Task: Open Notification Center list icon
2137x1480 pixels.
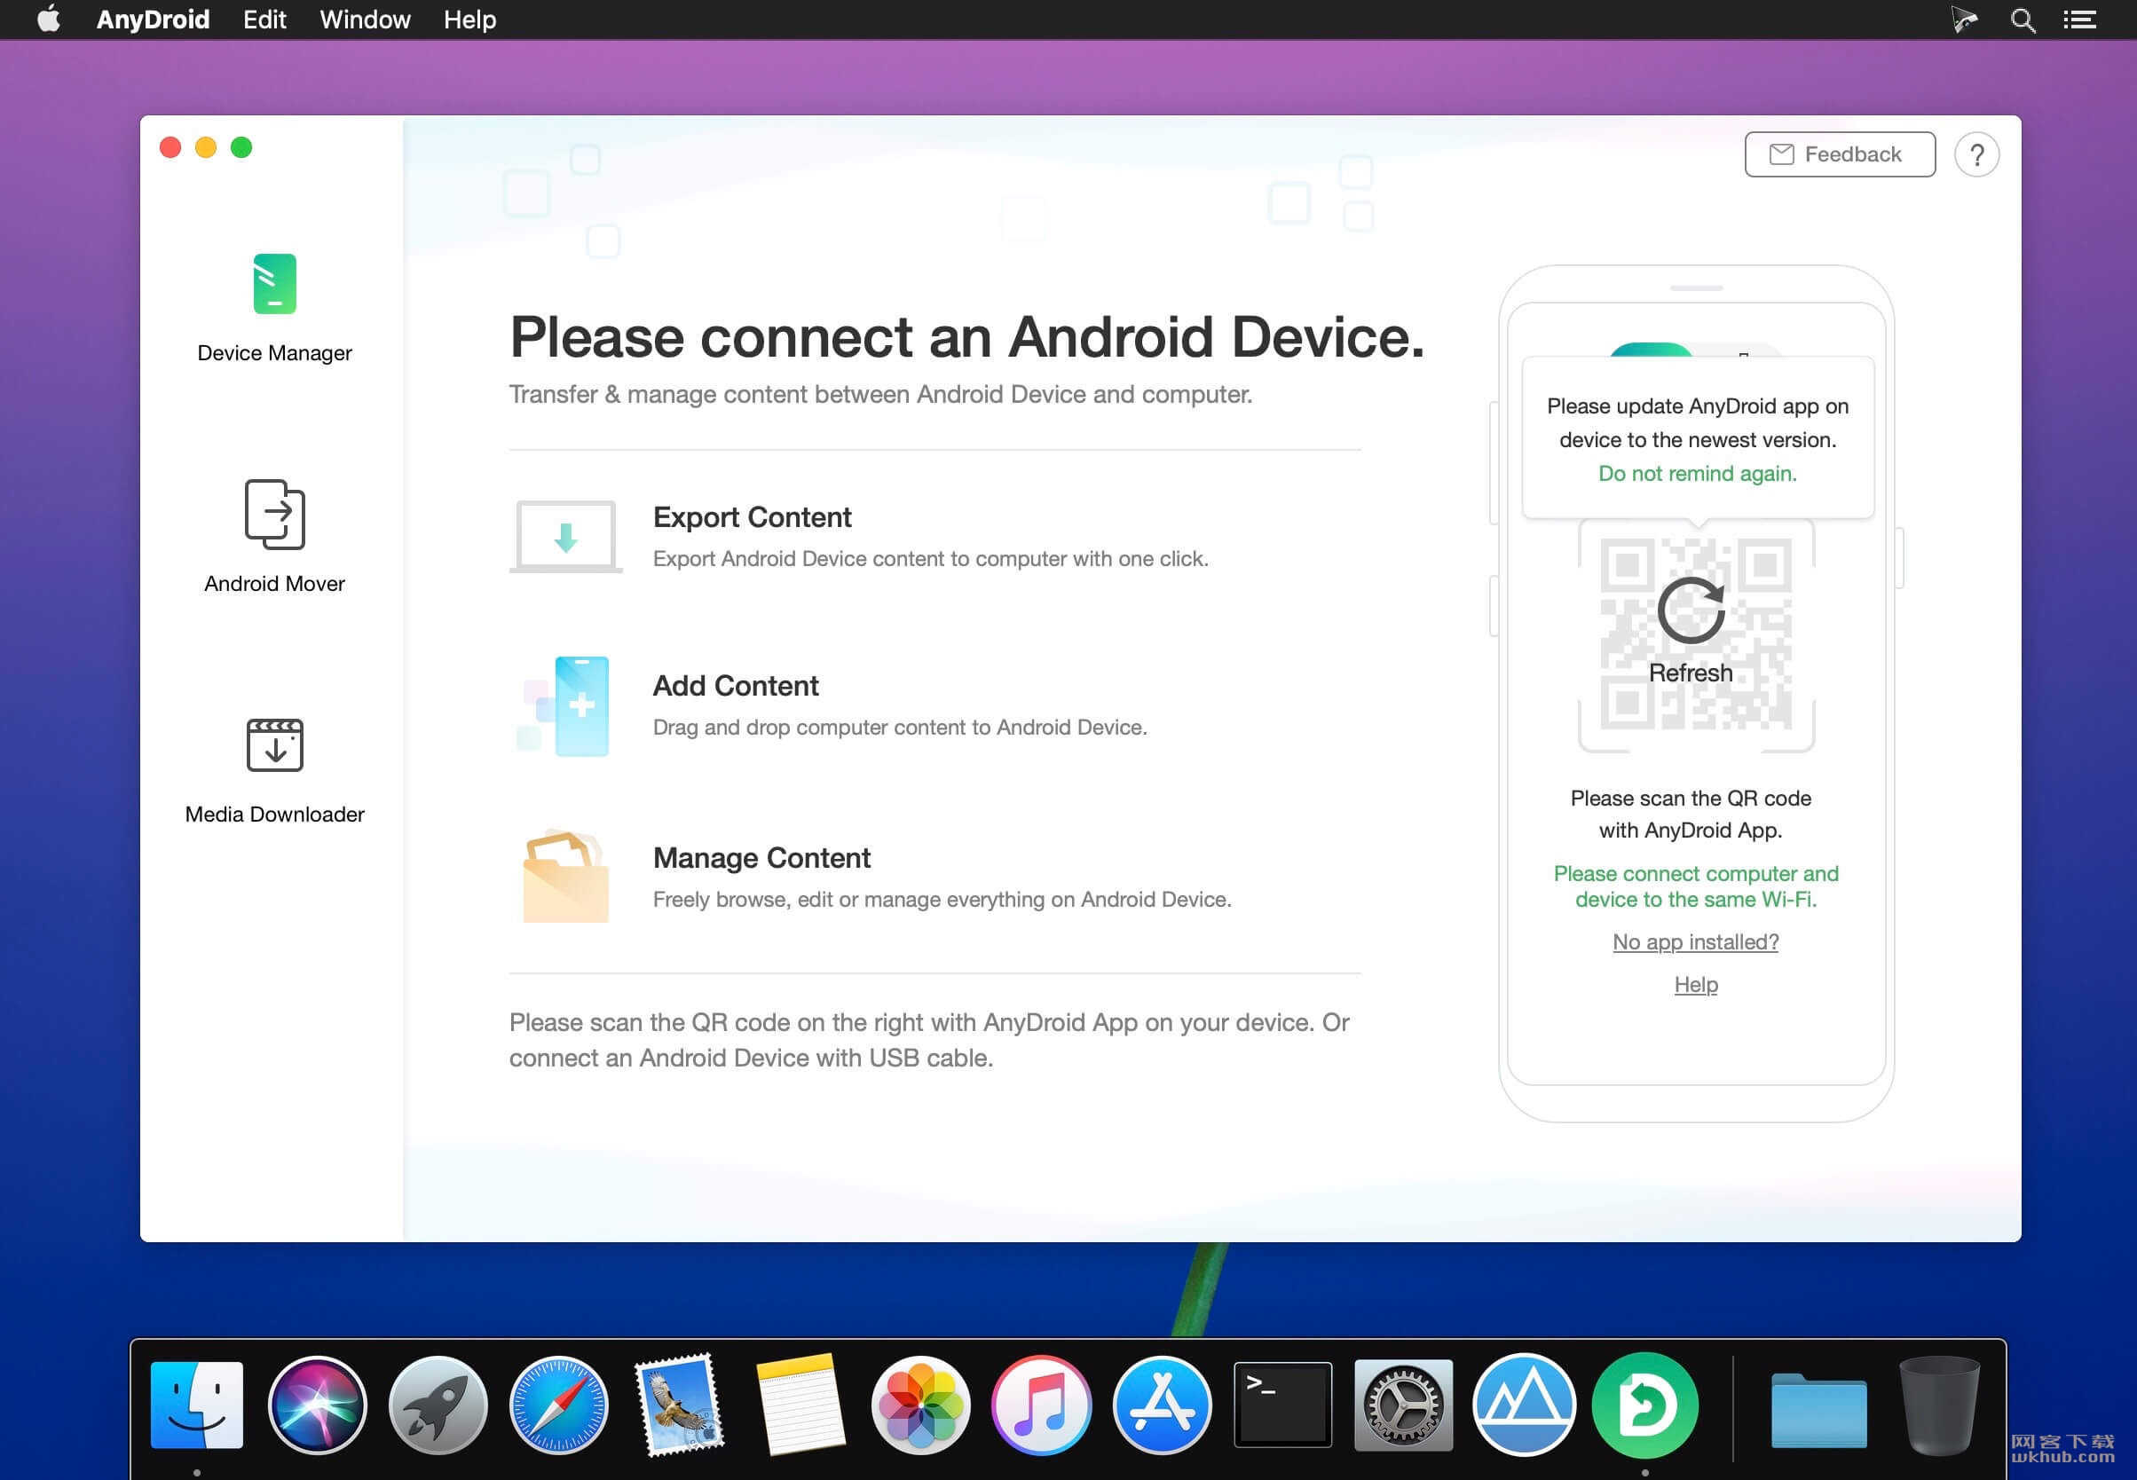Action: tap(2079, 20)
